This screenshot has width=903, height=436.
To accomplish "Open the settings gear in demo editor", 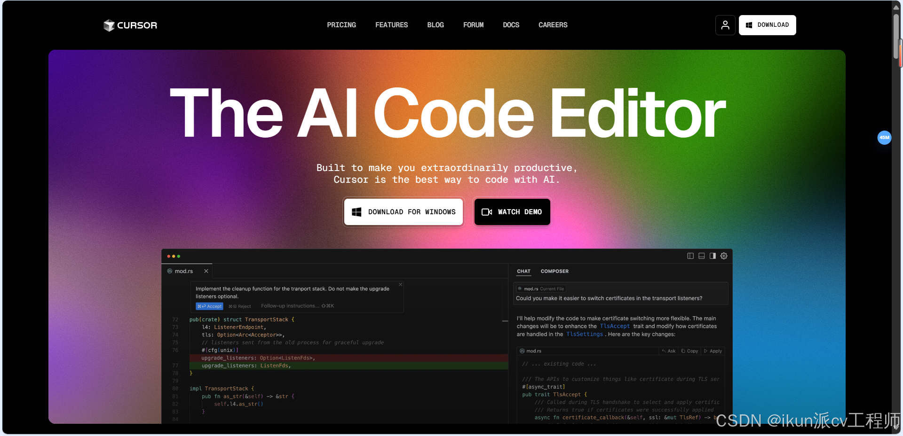I will [x=724, y=256].
